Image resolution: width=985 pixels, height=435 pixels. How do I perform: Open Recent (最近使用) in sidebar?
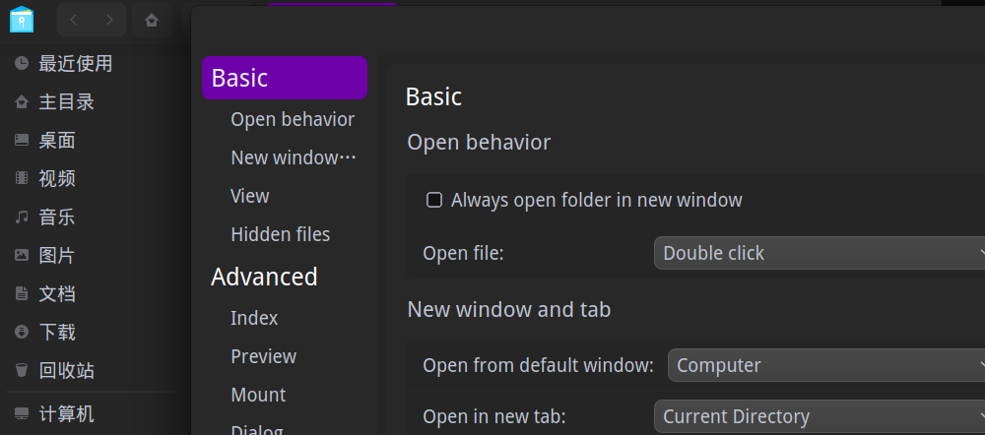[x=75, y=64]
